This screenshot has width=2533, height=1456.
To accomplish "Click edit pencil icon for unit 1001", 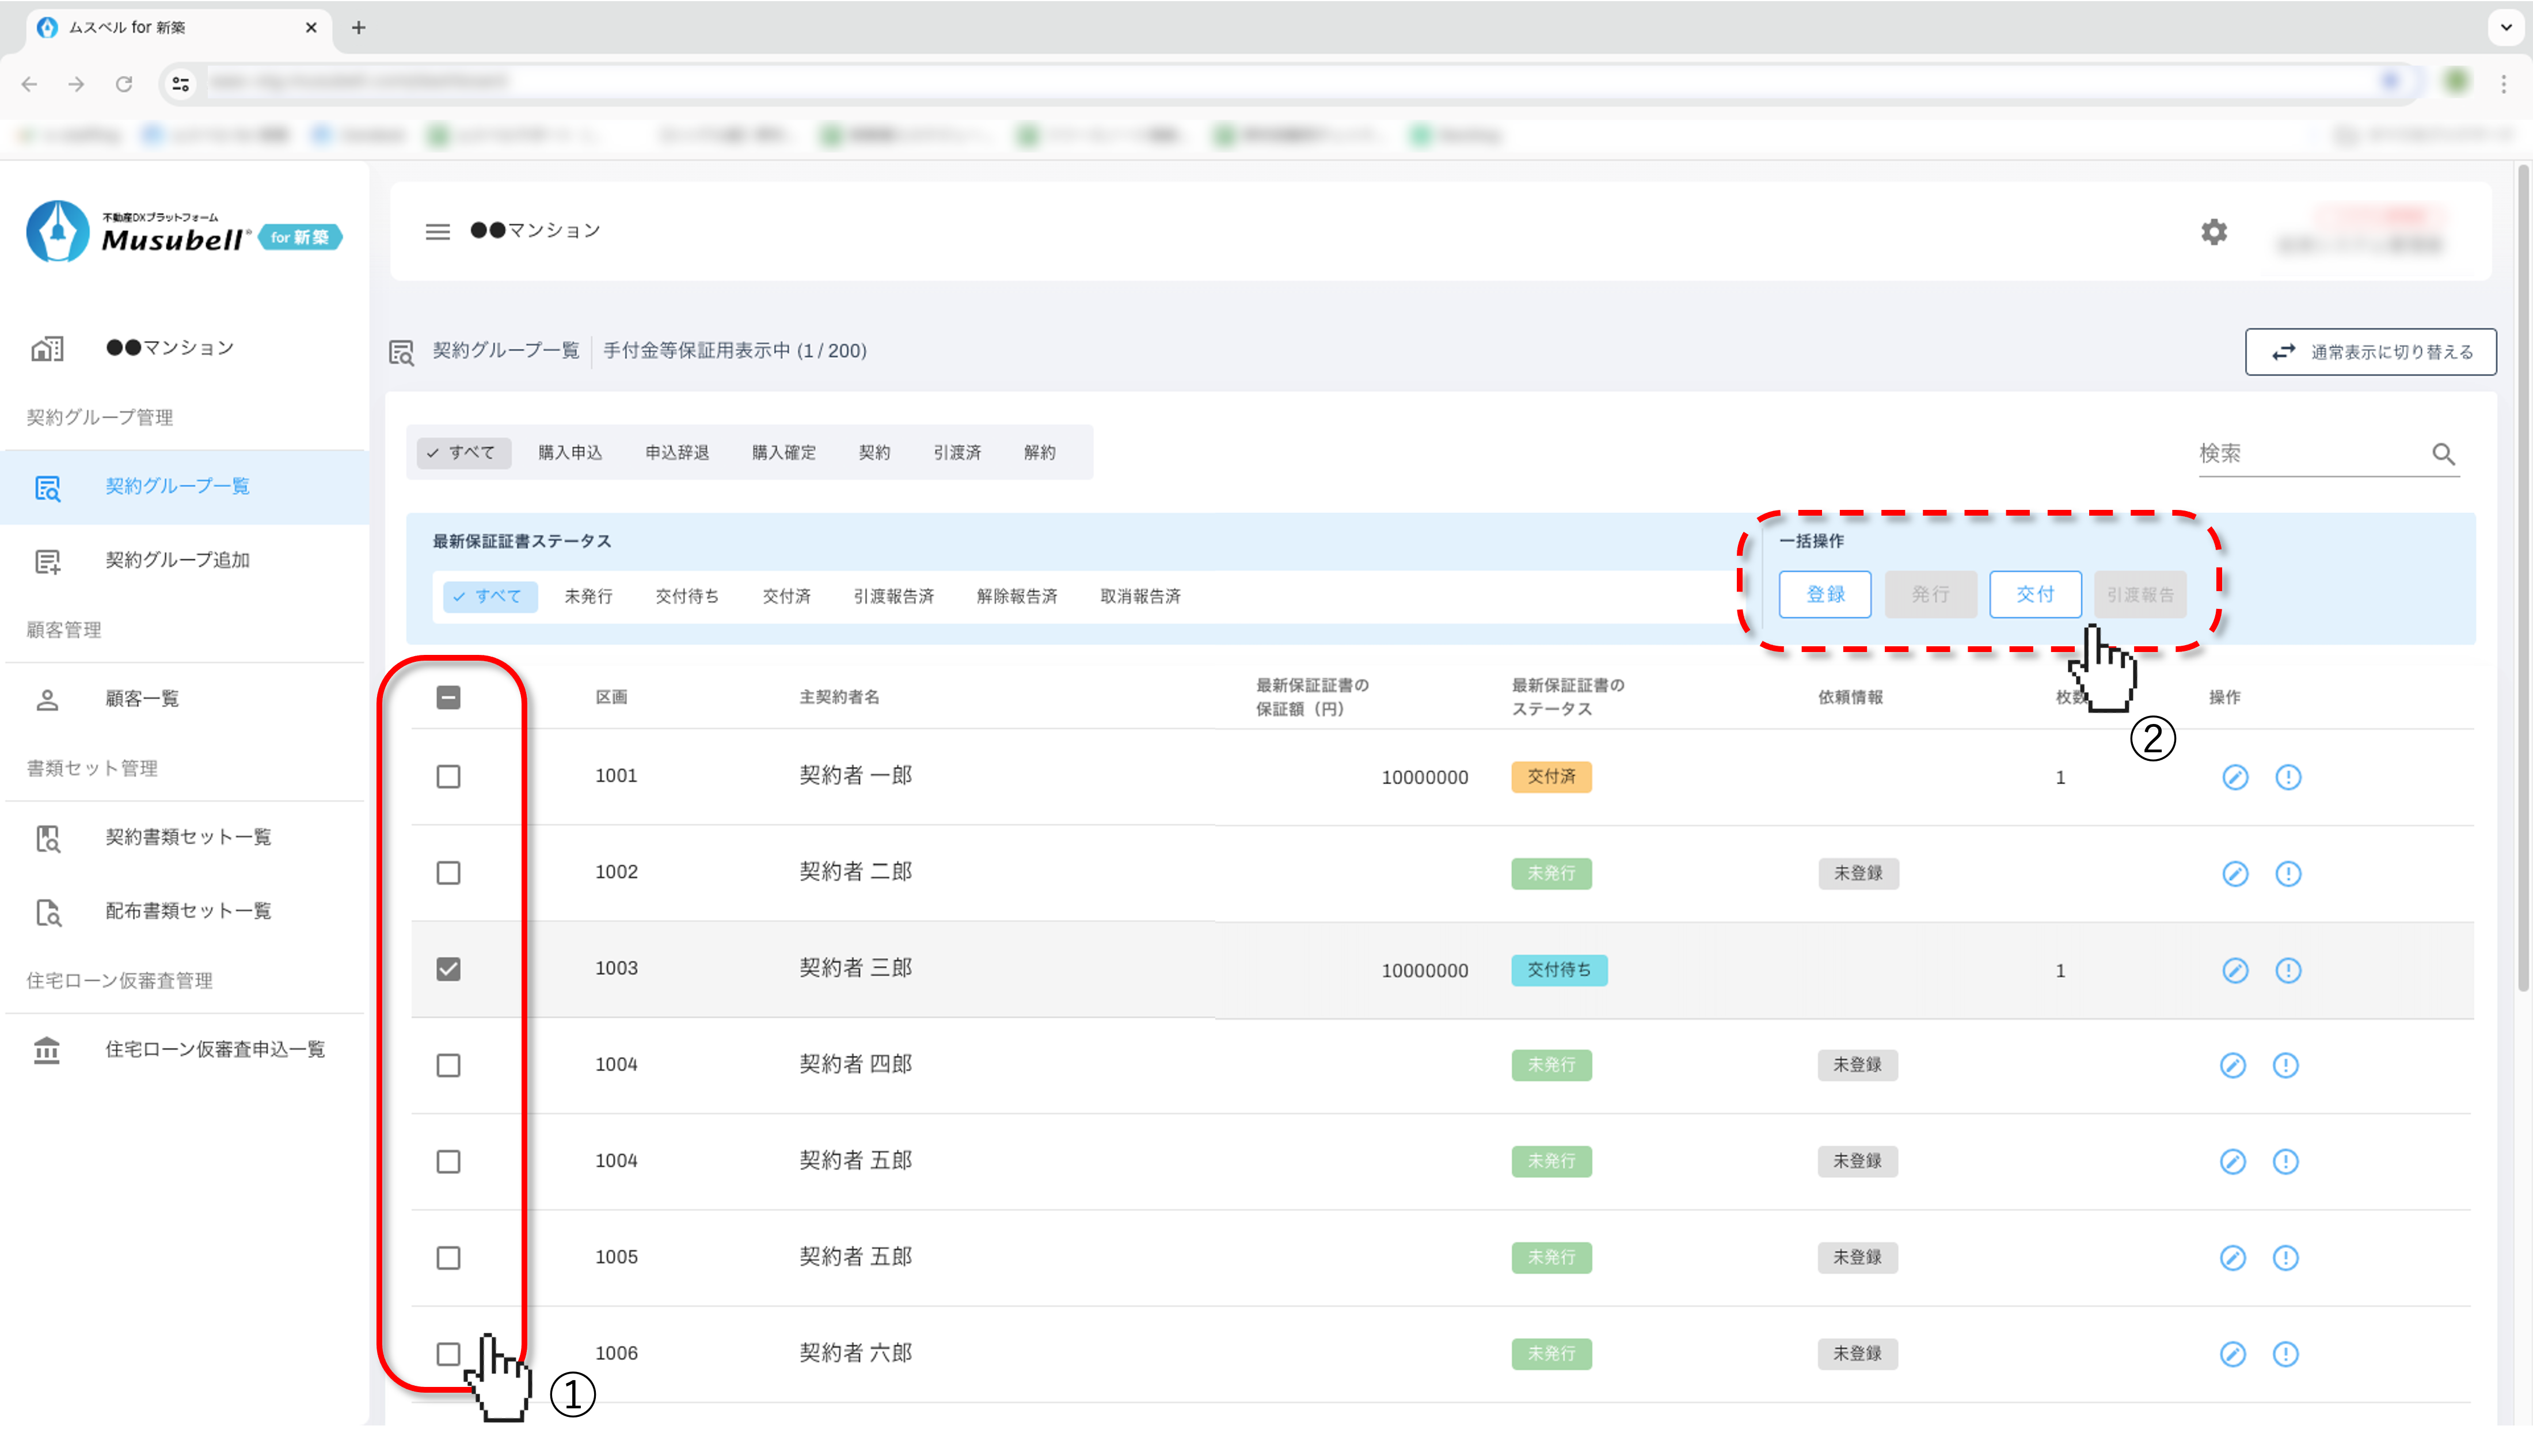I will [2234, 777].
